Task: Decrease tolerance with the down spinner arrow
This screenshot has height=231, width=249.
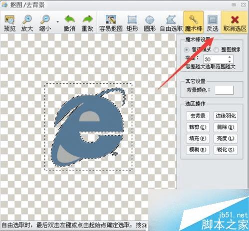Action: [x=230, y=61]
